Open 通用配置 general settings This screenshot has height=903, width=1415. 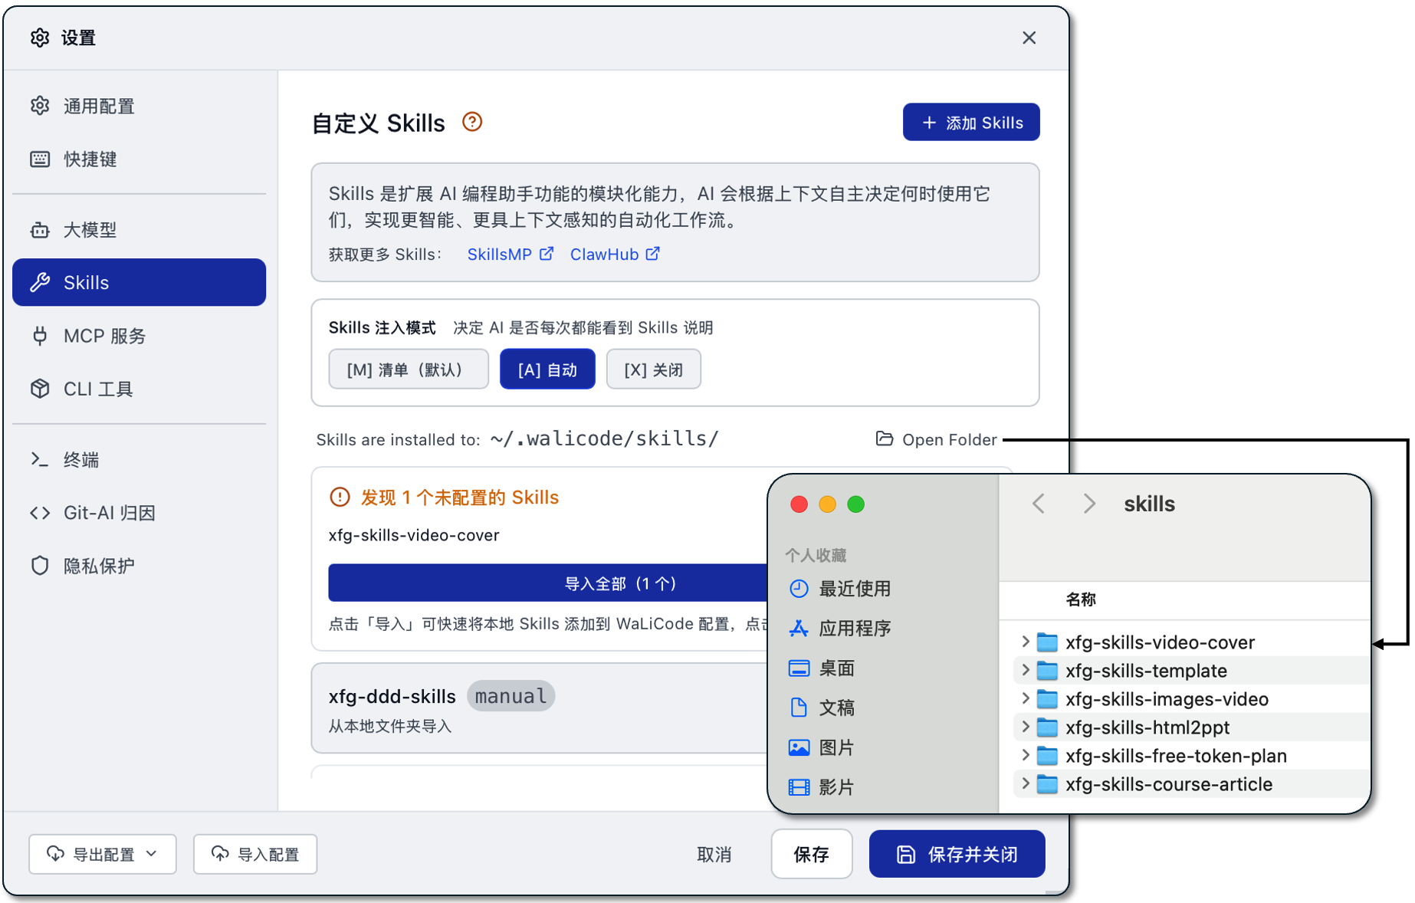(x=139, y=106)
